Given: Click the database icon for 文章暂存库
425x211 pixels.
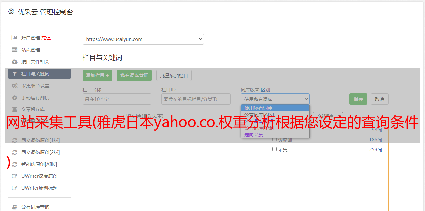Looking at the screenshot, I should coord(15,109).
